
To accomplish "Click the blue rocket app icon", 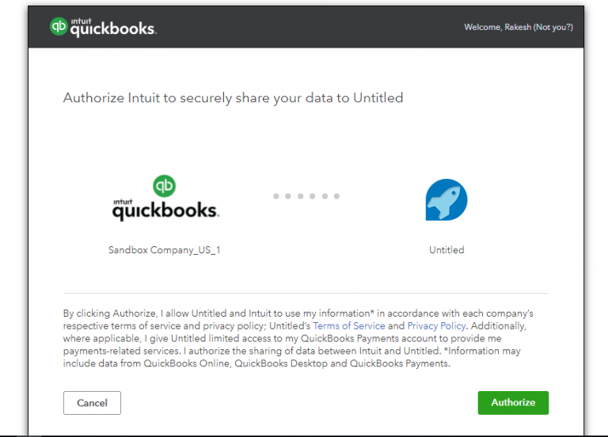I will [446, 199].
